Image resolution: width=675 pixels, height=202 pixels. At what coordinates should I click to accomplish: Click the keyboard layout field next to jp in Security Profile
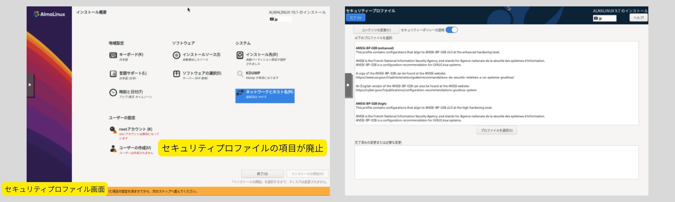(x=605, y=18)
